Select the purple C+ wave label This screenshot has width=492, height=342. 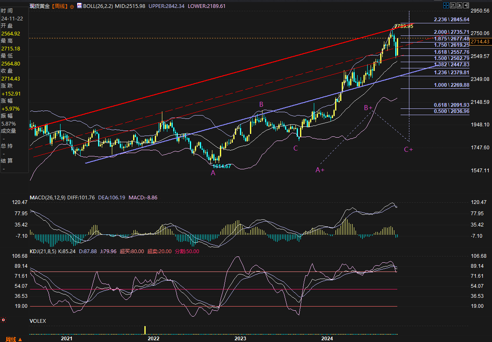408,149
